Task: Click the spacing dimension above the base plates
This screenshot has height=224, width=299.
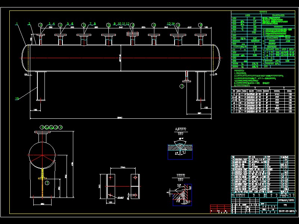Action: click(x=123, y=167)
